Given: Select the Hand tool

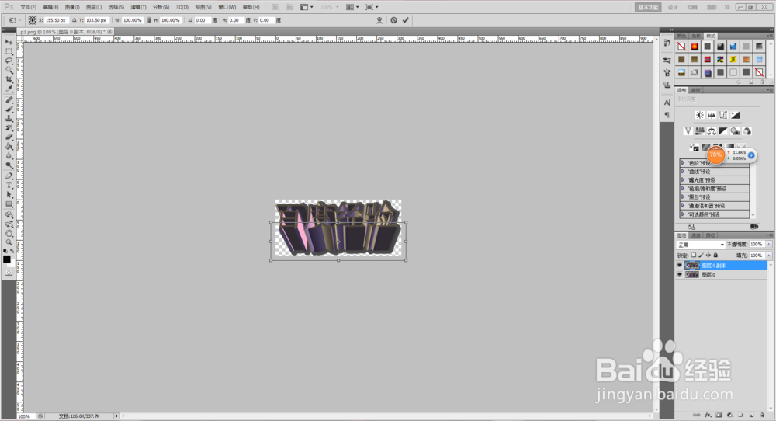Looking at the screenshot, I should coord(9,233).
